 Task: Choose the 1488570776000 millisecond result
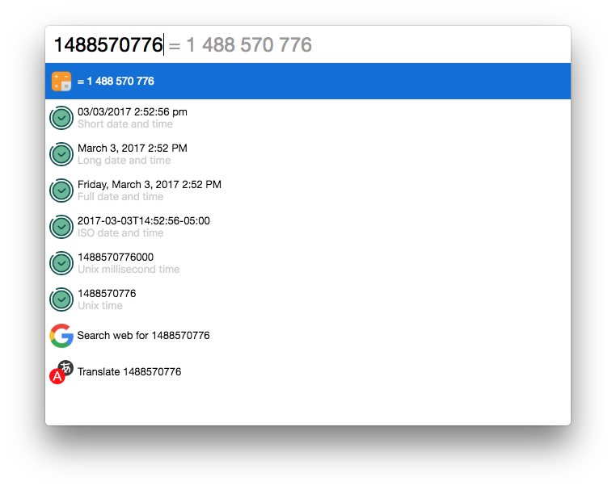[x=308, y=263]
